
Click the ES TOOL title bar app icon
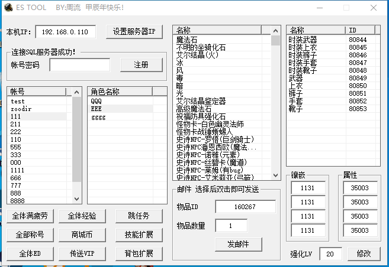(8, 8)
